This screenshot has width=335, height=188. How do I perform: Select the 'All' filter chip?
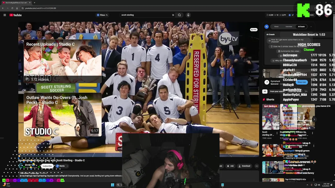pyautogui.click(x=265, y=91)
